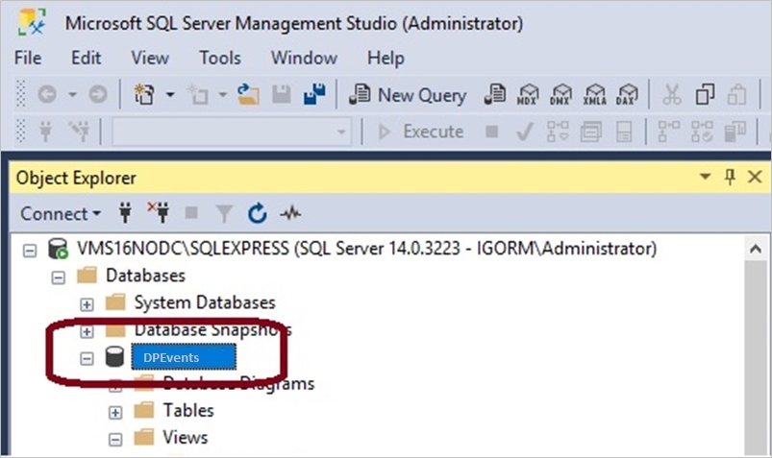Image resolution: width=772 pixels, height=458 pixels.
Task: Toggle the Object Explorer auto-hide pin
Action: pyautogui.click(x=730, y=178)
